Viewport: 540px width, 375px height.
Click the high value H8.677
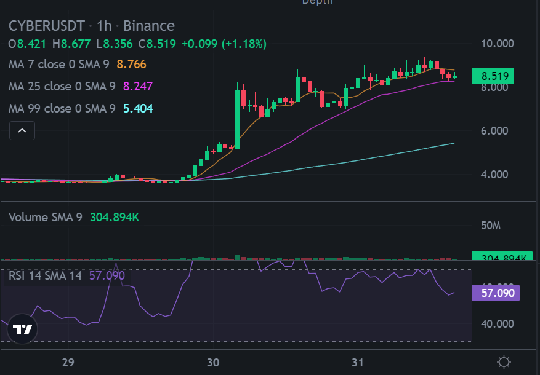click(71, 44)
